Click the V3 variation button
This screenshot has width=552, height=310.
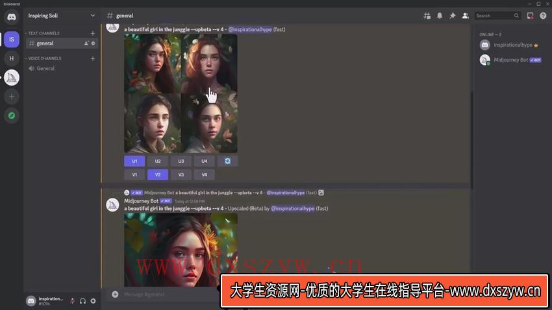pos(181,174)
